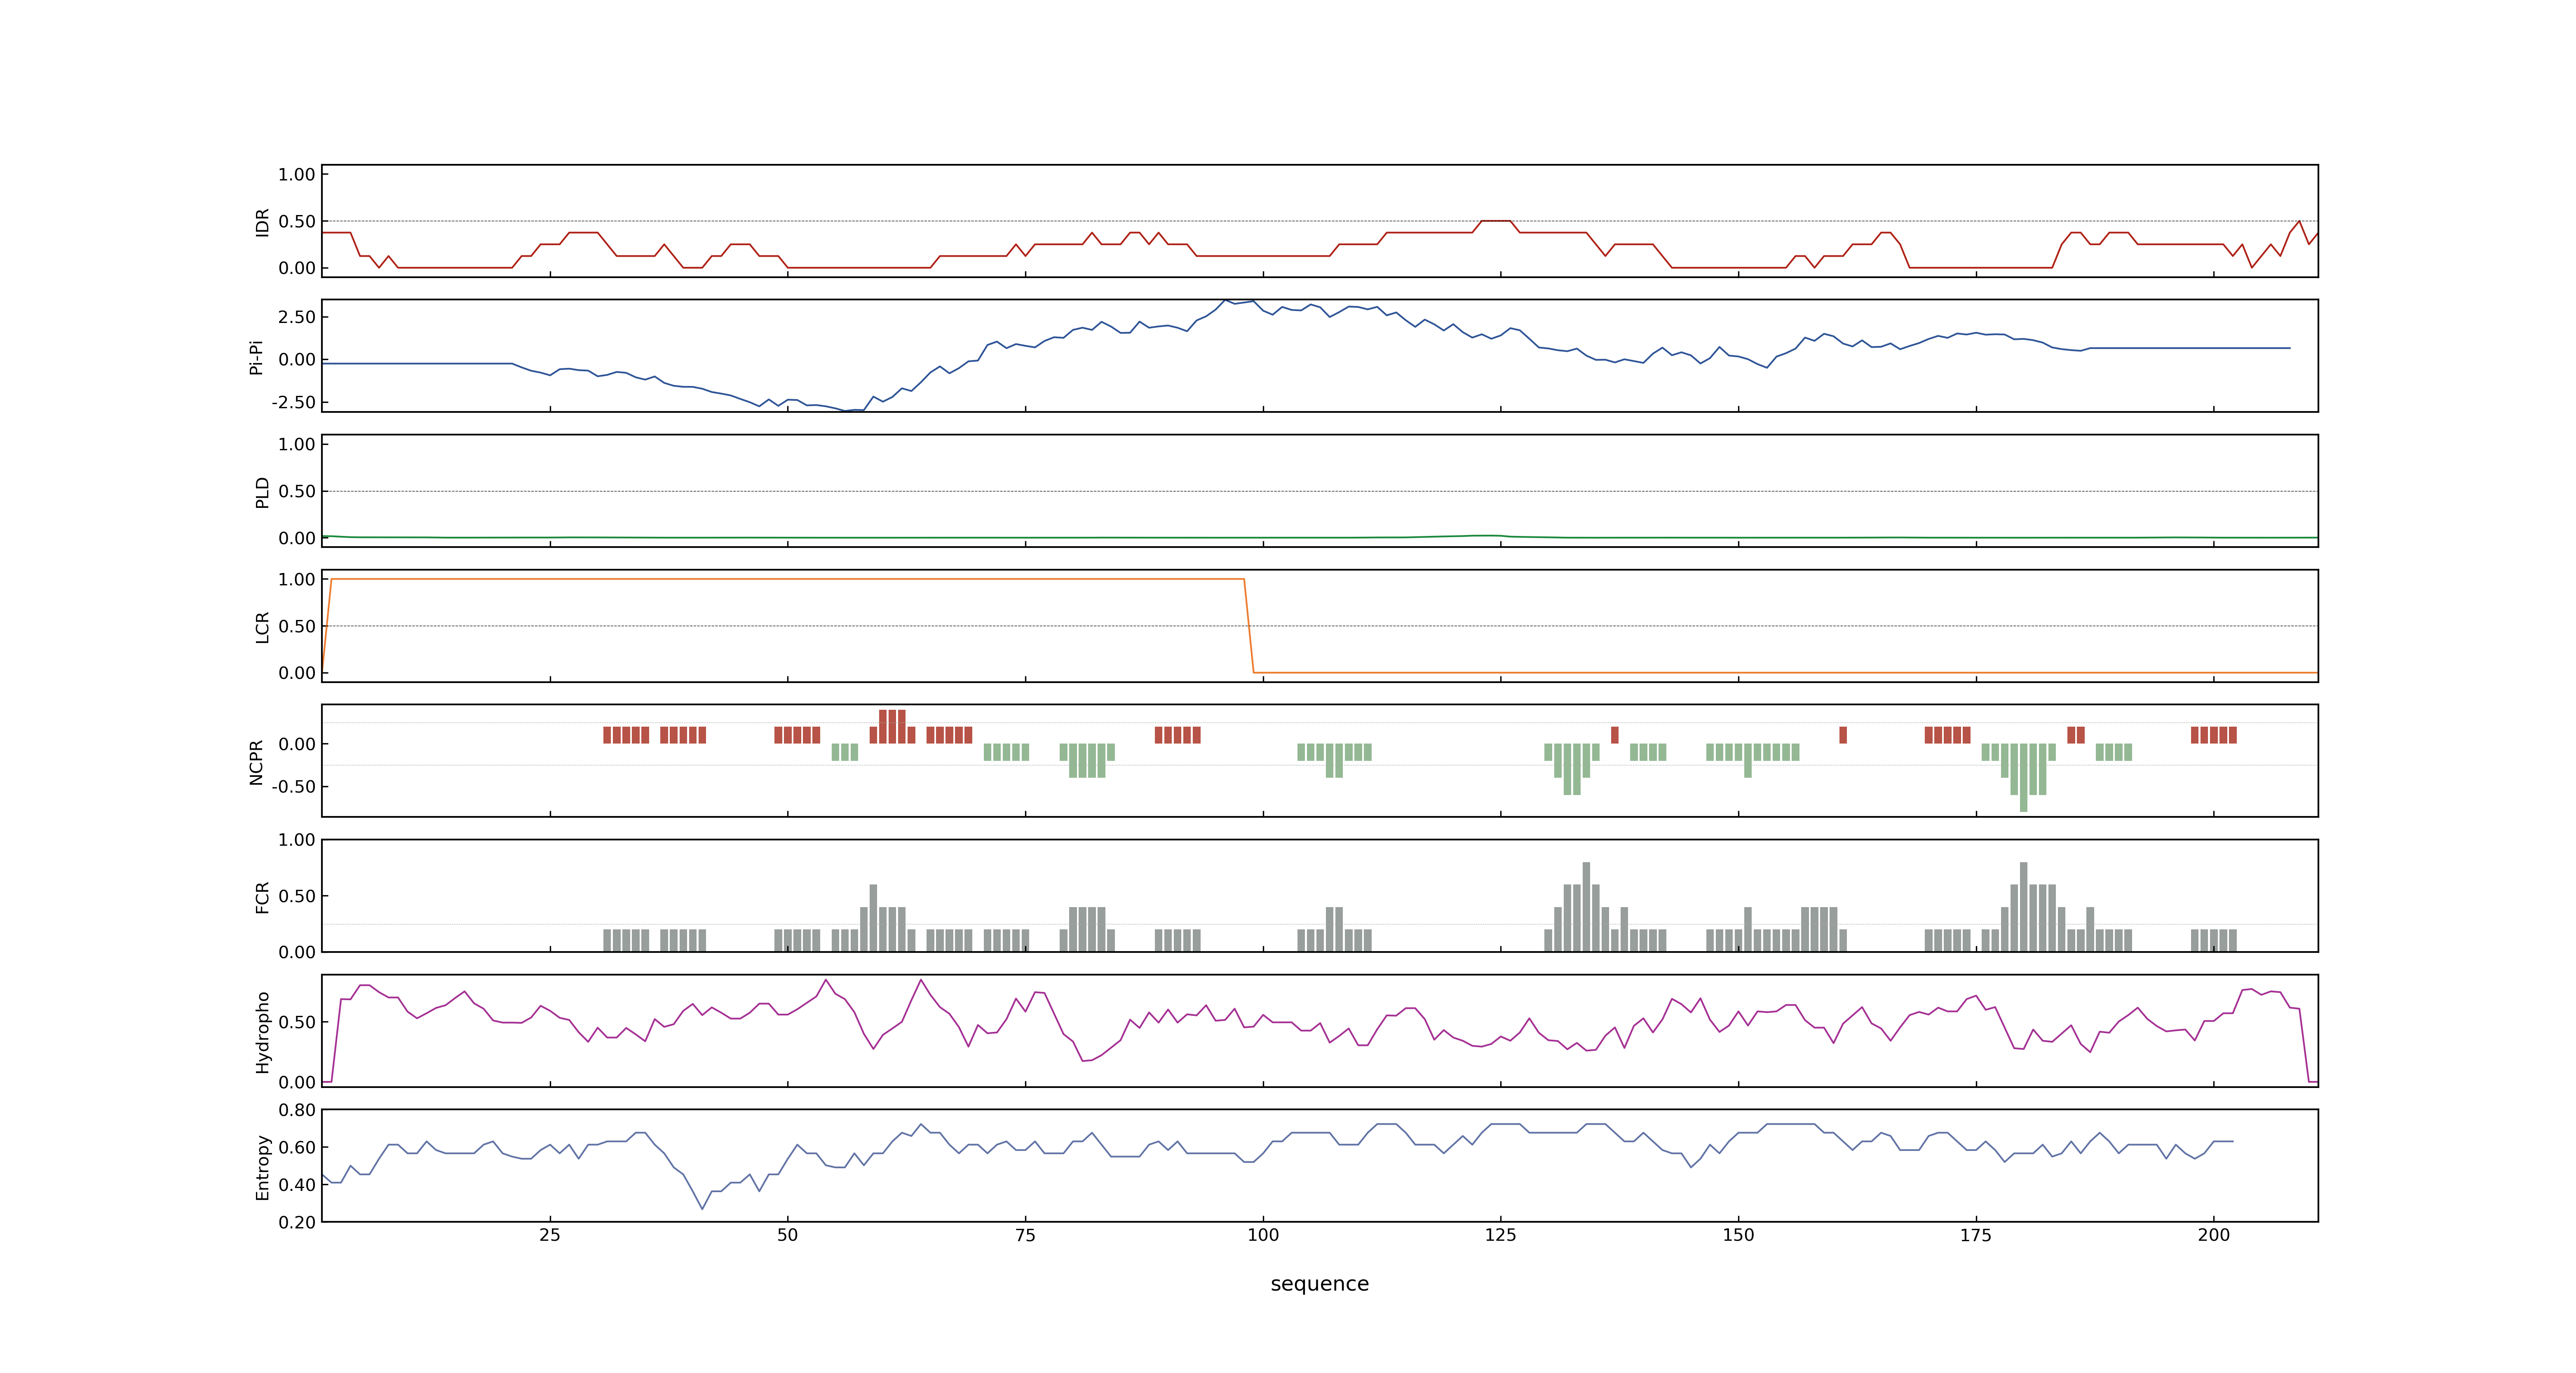Click x-axis tick label 100

click(1263, 1235)
